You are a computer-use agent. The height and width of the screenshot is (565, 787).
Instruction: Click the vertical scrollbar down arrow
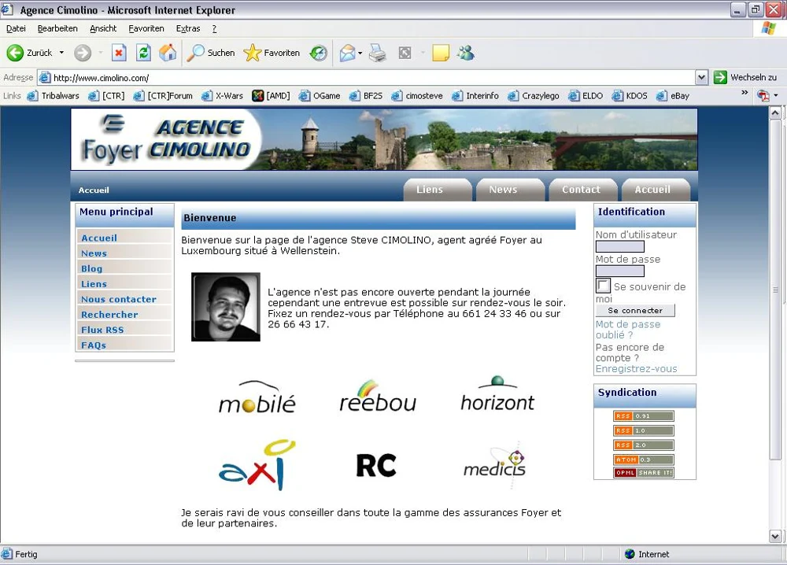pos(775,537)
